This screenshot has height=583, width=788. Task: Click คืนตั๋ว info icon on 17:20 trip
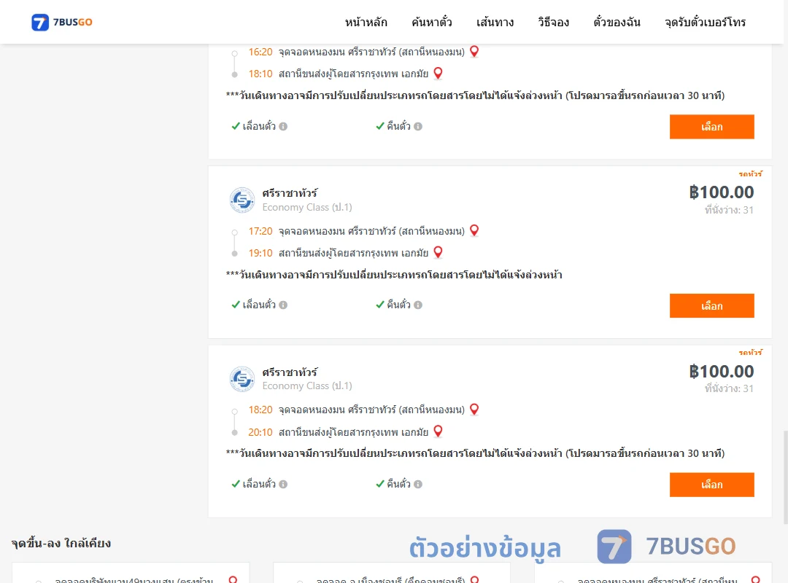(418, 305)
